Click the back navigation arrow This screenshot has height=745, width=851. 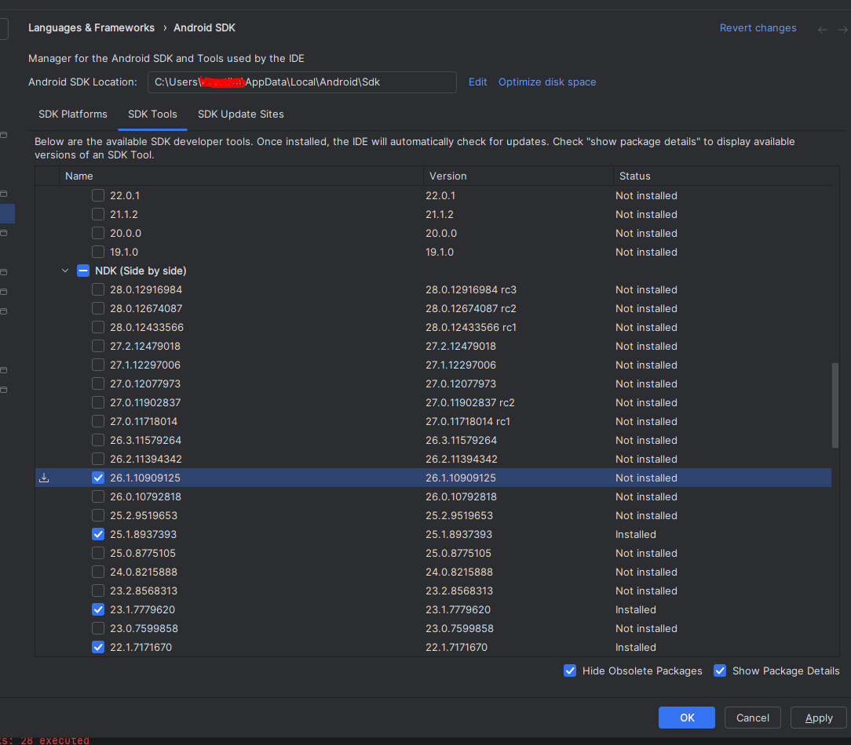point(822,29)
